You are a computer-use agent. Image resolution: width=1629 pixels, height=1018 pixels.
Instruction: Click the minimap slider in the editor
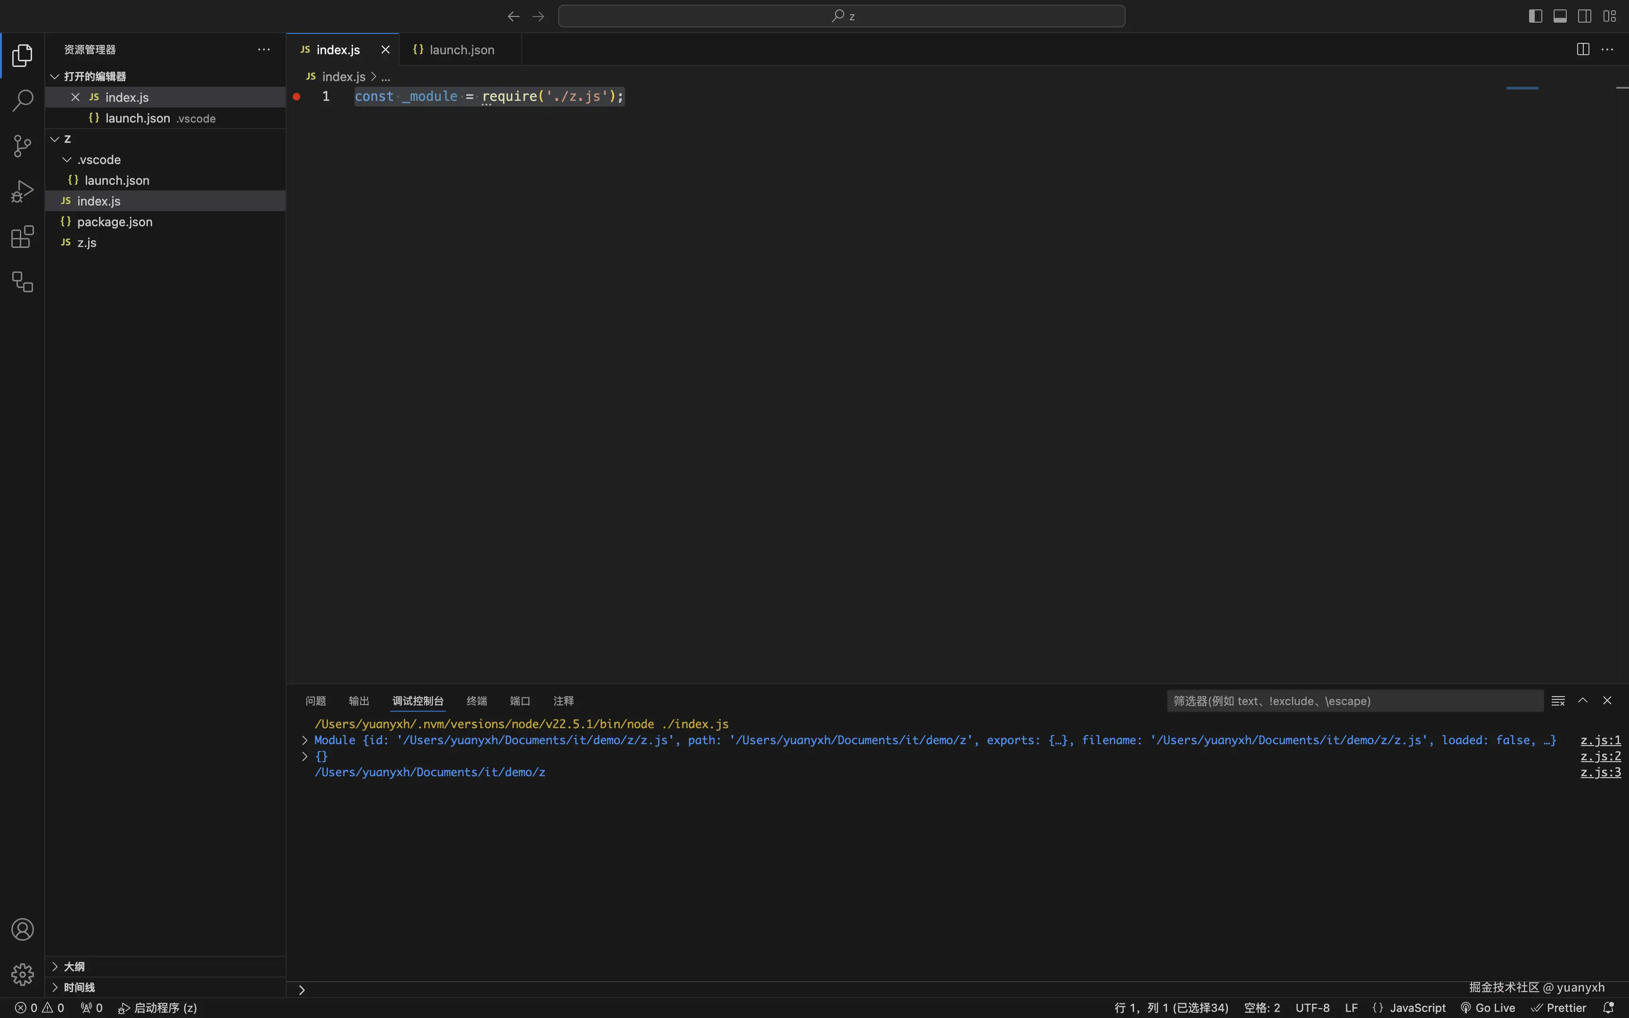[1522, 88]
